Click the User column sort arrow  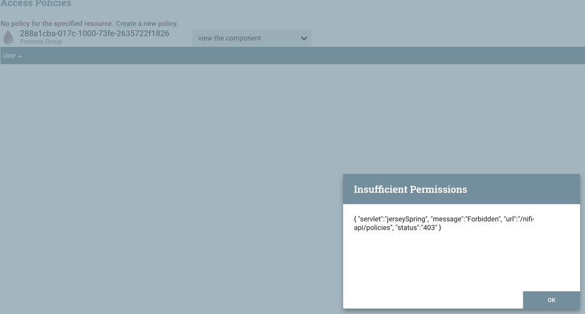click(x=20, y=56)
